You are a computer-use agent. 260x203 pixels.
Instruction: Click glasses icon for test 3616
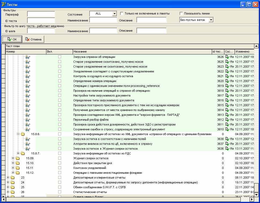pyautogui.click(x=28, y=100)
